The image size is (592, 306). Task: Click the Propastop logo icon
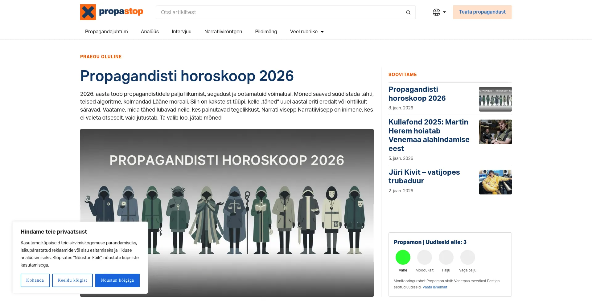(88, 12)
